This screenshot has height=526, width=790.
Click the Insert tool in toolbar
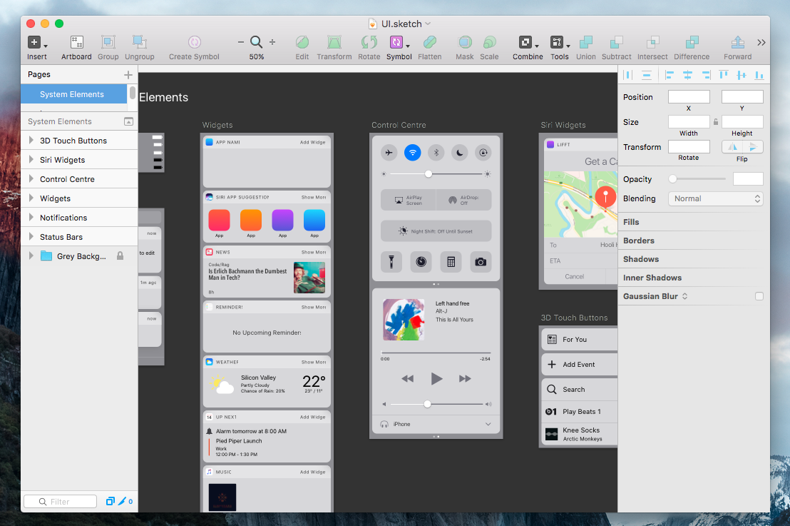click(x=34, y=43)
